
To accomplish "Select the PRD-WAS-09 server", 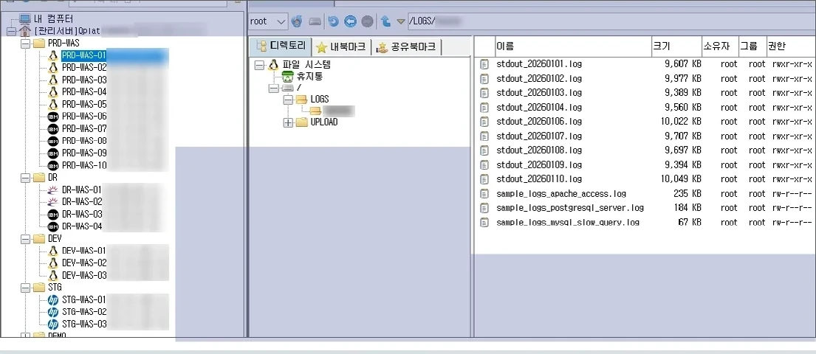I will tap(83, 153).
